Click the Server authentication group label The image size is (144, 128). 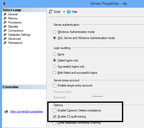66,25
